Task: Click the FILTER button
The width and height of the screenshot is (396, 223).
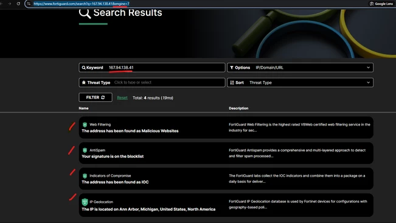Action: [x=96, y=97]
